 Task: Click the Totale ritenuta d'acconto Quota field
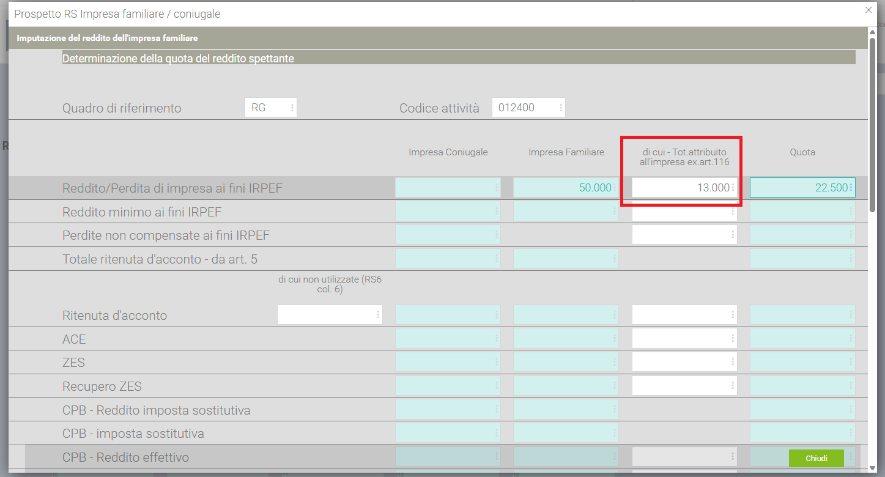tap(802, 259)
